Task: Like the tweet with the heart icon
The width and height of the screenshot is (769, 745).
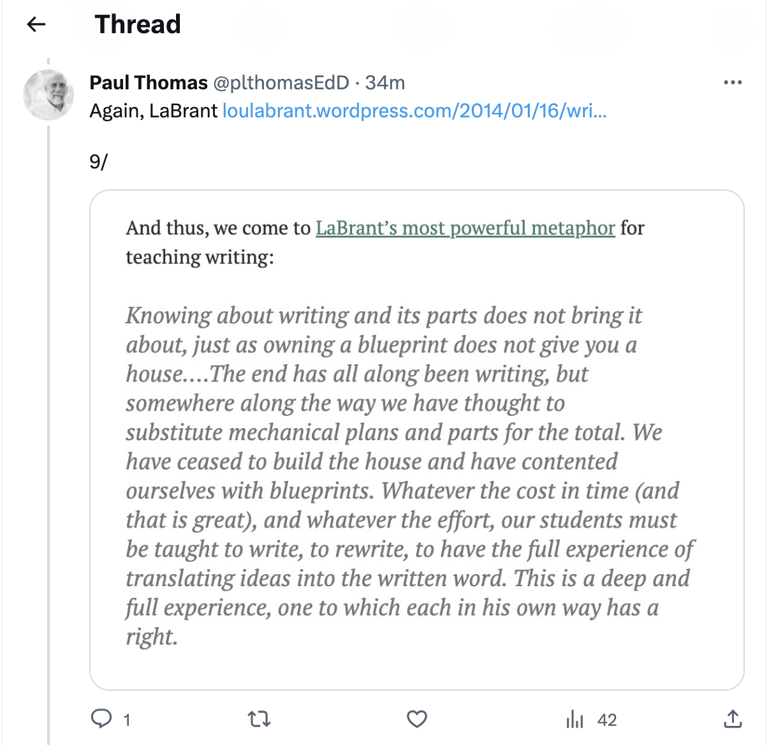Action: click(416, 719)
